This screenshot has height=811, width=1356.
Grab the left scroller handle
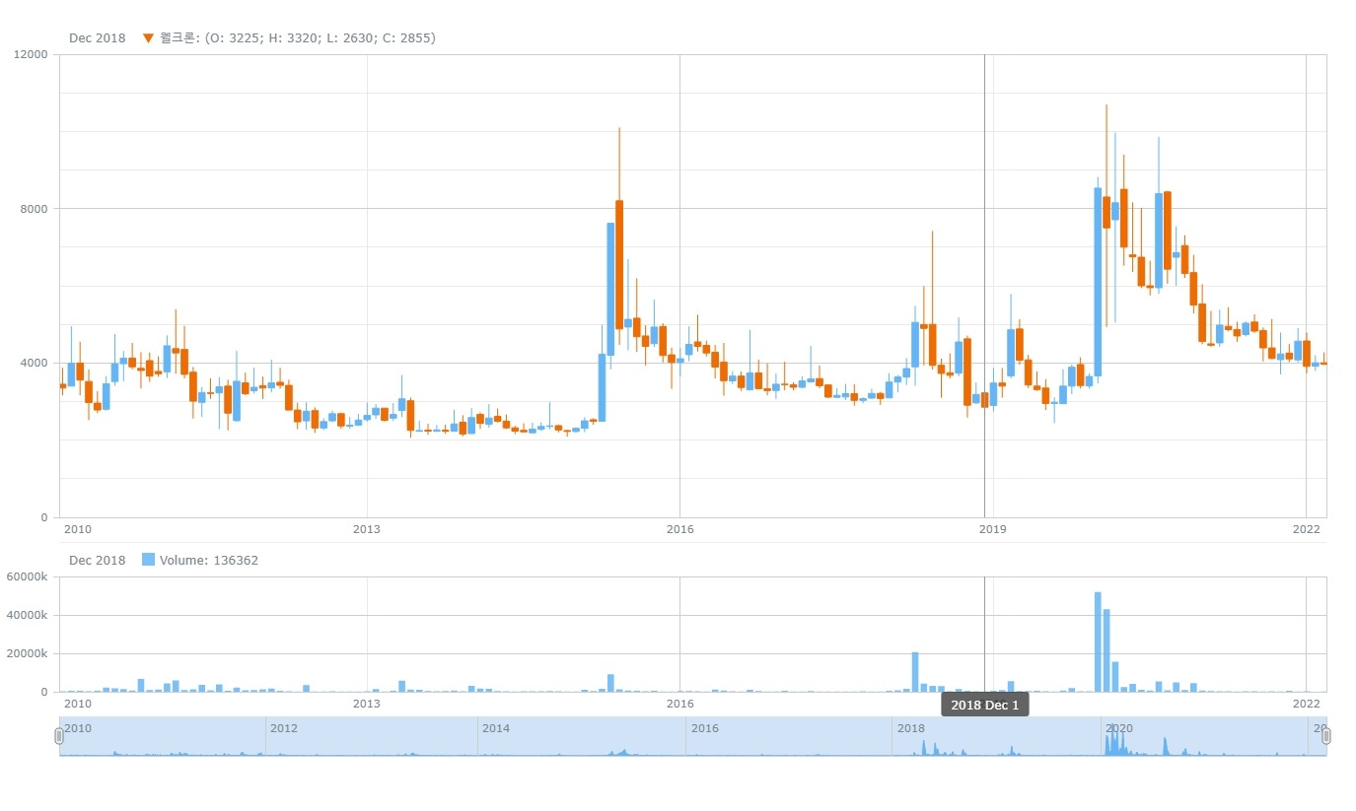click(x=59, y=736)
